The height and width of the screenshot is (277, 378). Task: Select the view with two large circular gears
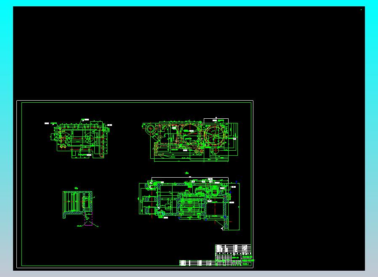point(190,140)
